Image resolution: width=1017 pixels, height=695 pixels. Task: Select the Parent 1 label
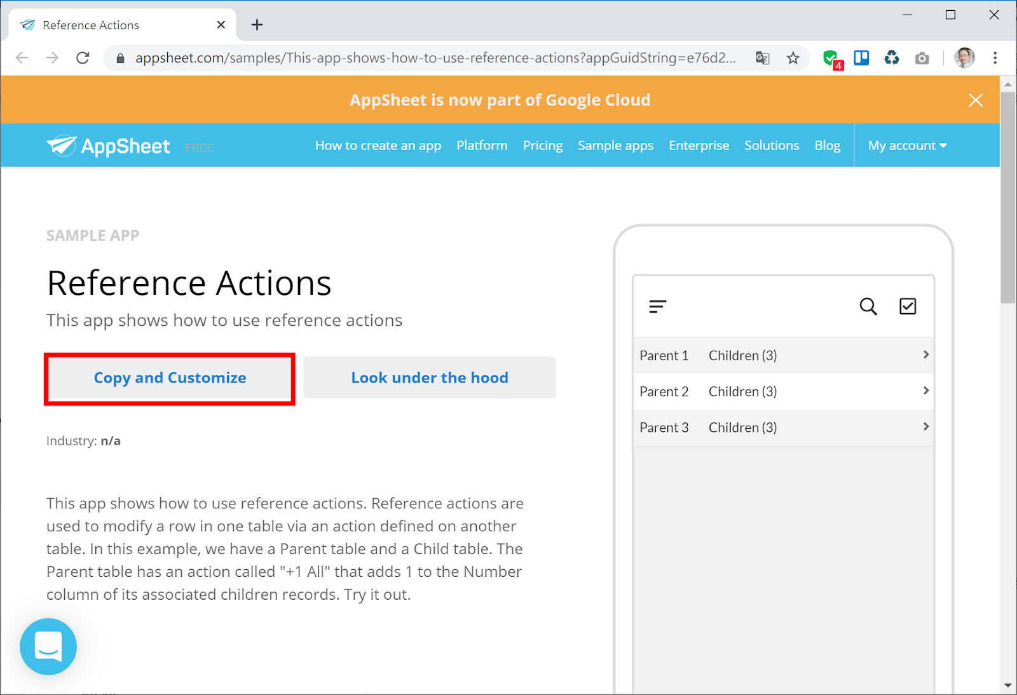coord(664,356)
